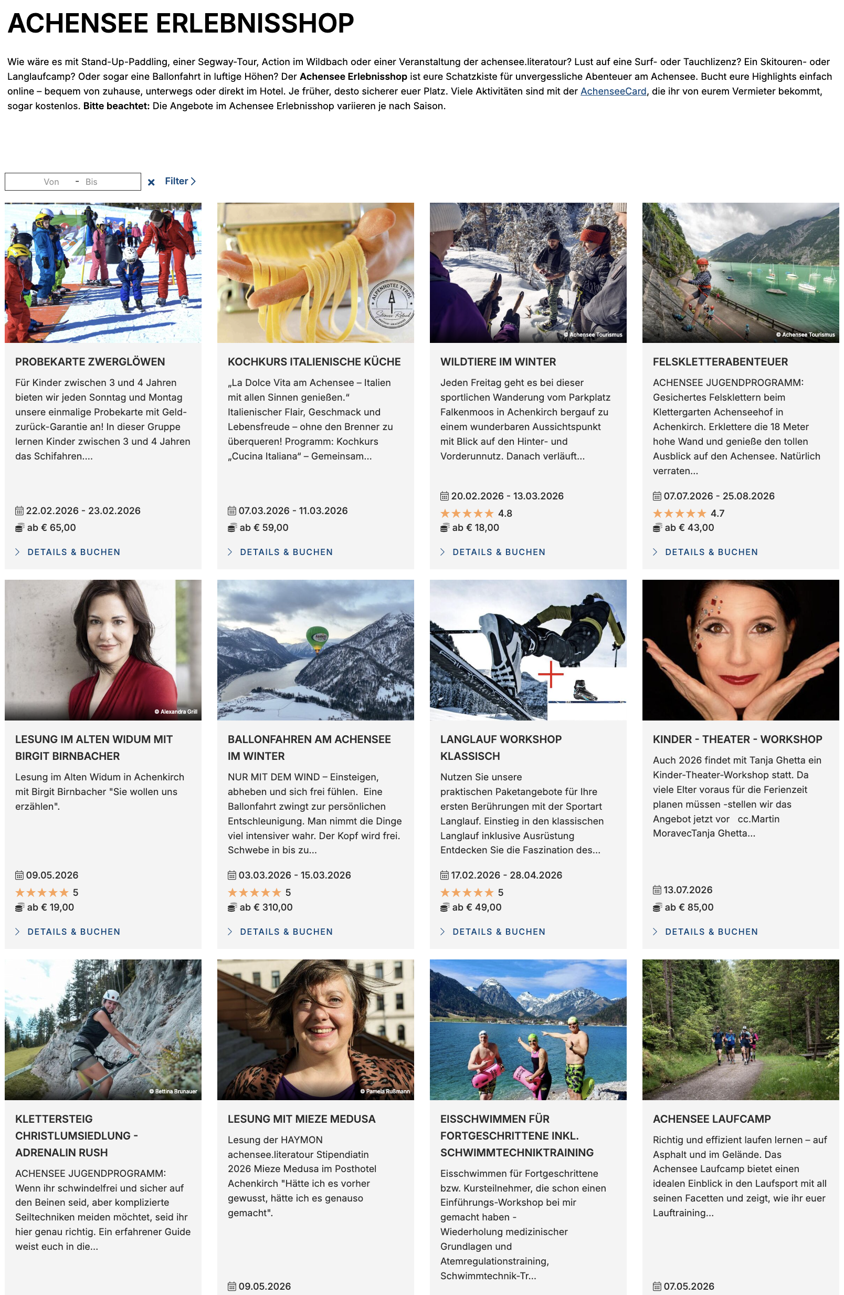Open the hot air balloon thumbnail
Image resolution: width=844 pixels, height=1295 pixels.
click(315, 650)
